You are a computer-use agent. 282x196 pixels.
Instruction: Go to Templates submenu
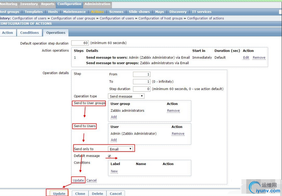33,12
